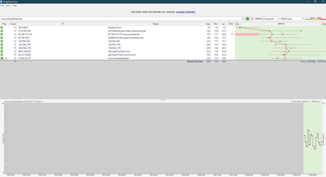Select IP 31.16.187.254 in hop 2
The height and width of the screenshot is (177, 326).
24,31
